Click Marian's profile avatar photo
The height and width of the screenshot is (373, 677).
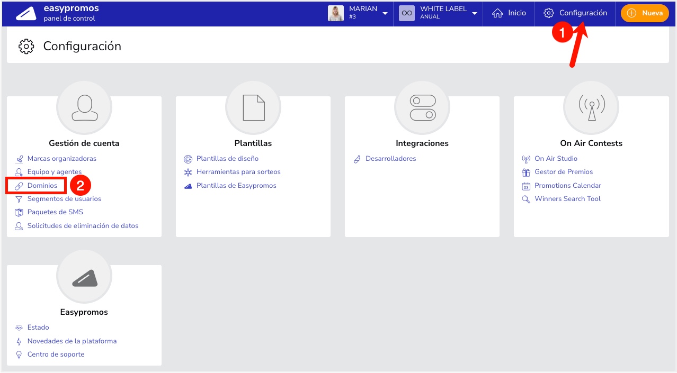(336, 13)
